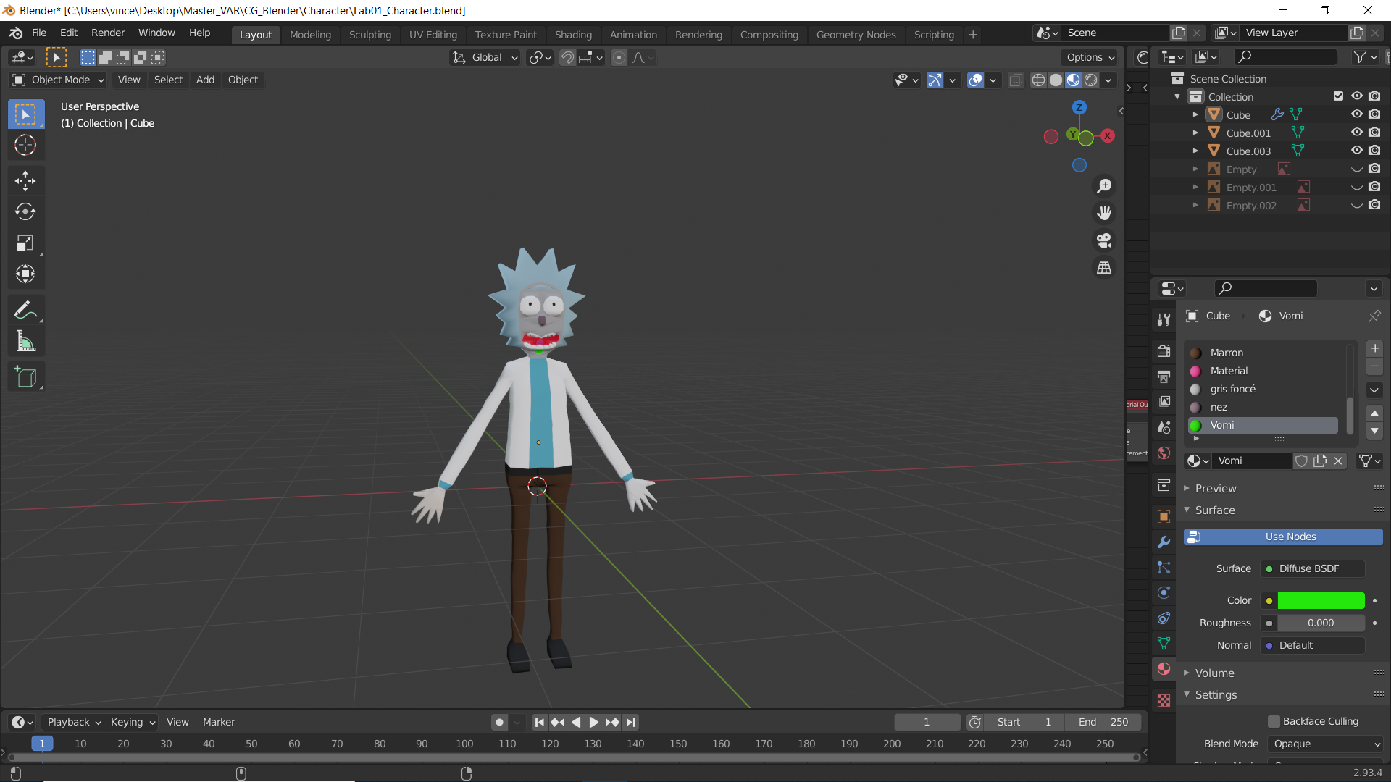Add a new material slot with plus

pyautogui.click(x=1374, y=348)
